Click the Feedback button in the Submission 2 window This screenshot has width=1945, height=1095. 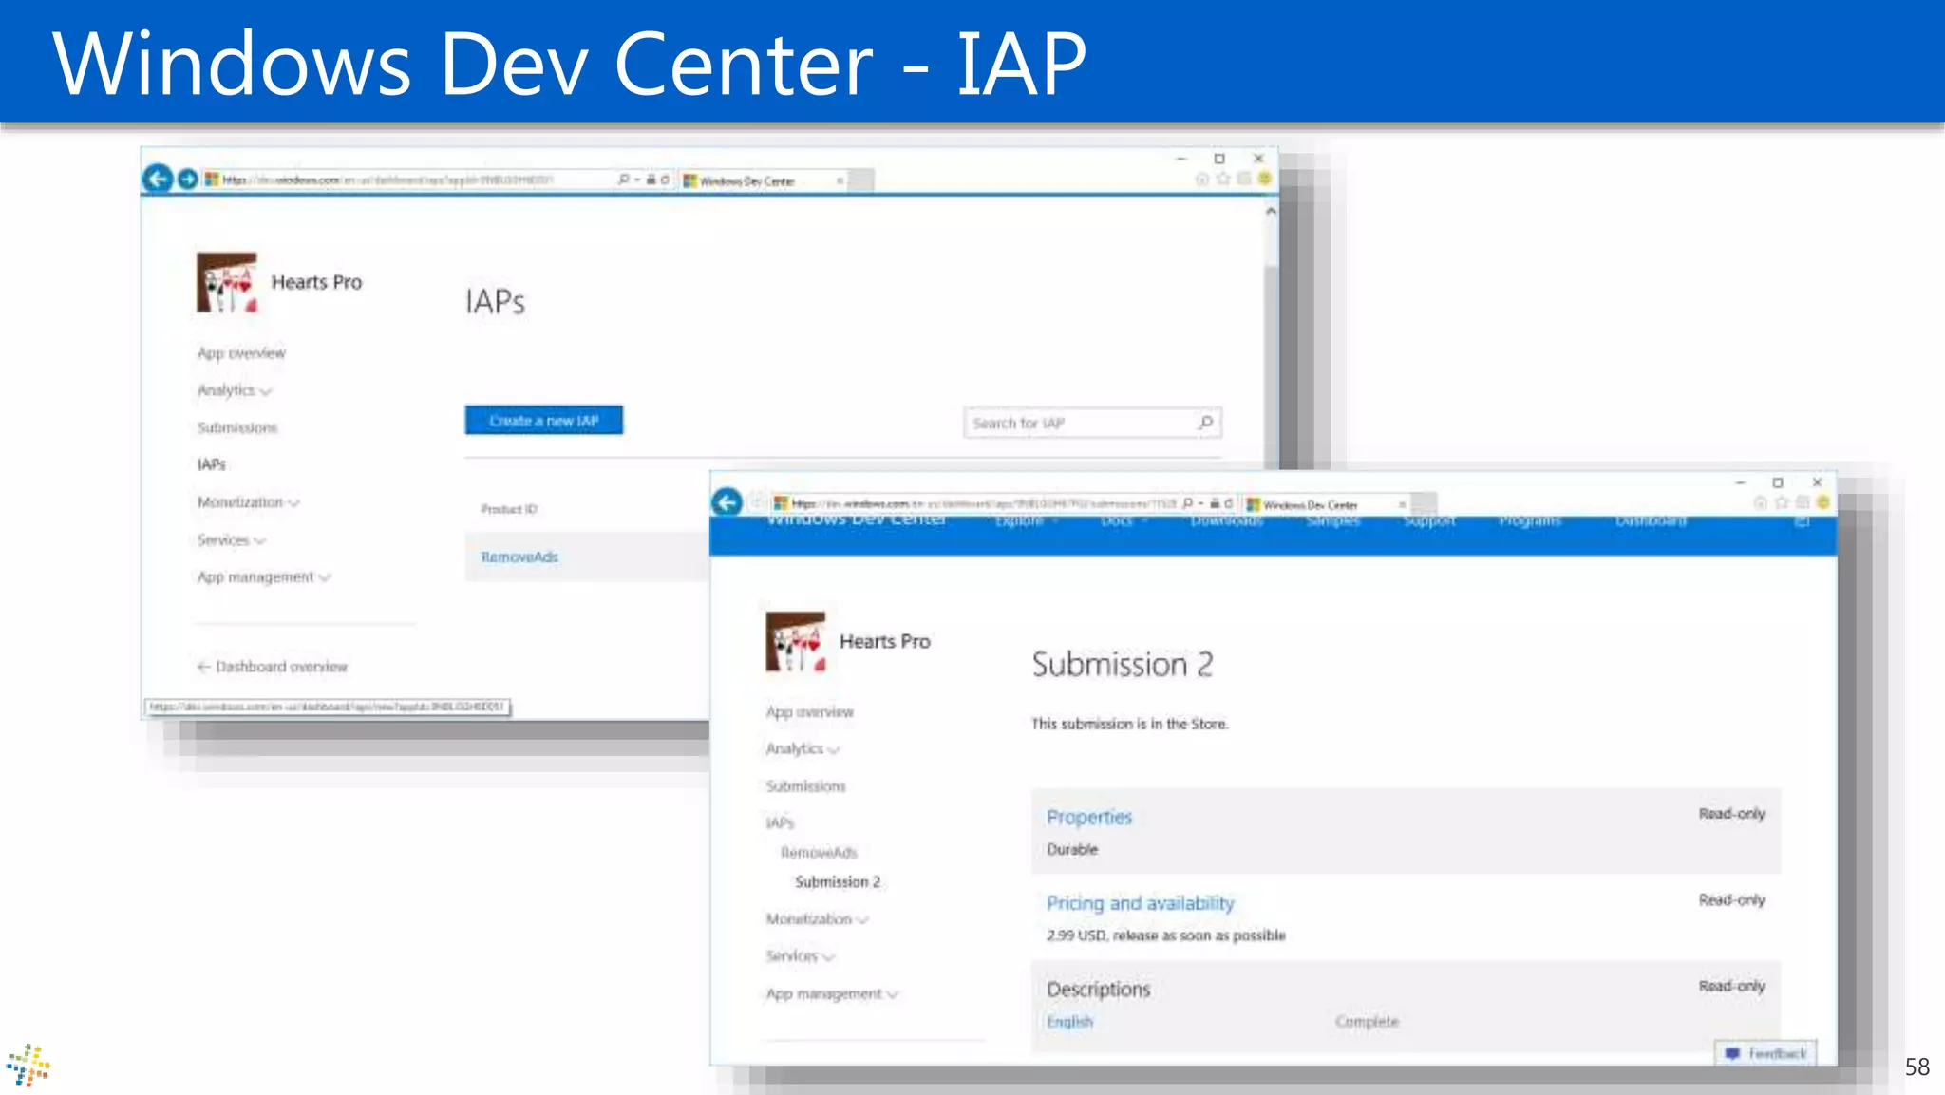pyautogui.click(x=1766, y=1053)
